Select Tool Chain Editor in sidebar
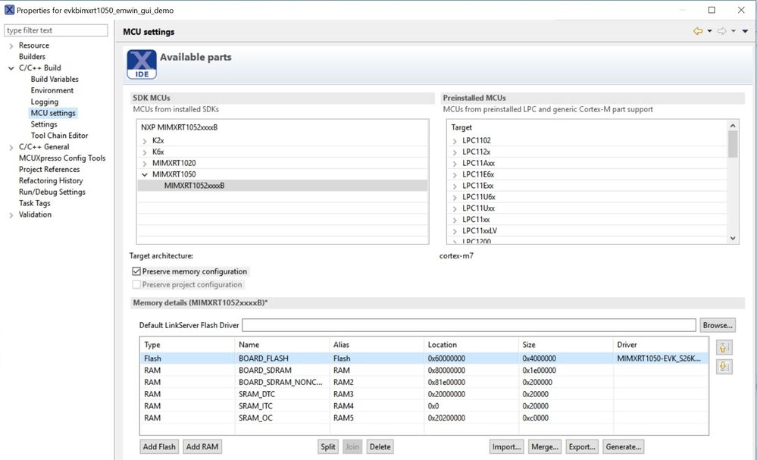 coord(59,136)
